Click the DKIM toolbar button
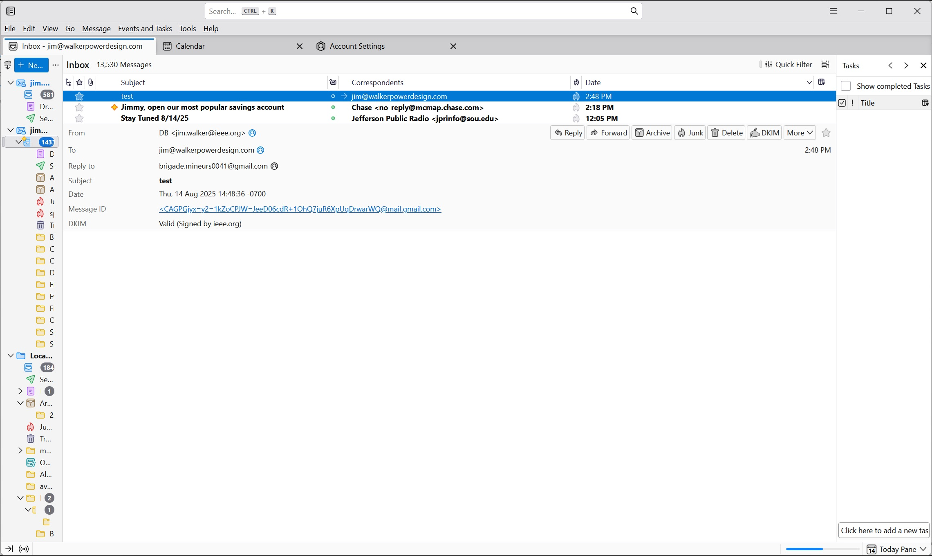This screenshot has height=556, width=932. (x=764, y=133)
